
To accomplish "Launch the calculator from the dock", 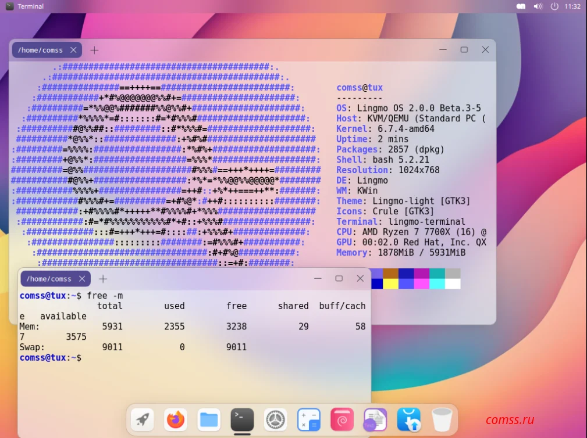I will [309, 419].
